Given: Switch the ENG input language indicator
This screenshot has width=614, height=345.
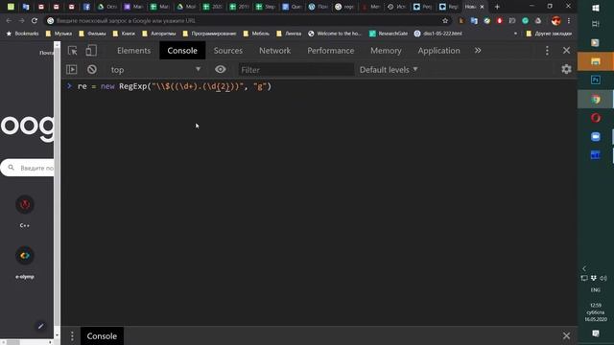Looking at the screenshot, I should (x=596, y=289).
